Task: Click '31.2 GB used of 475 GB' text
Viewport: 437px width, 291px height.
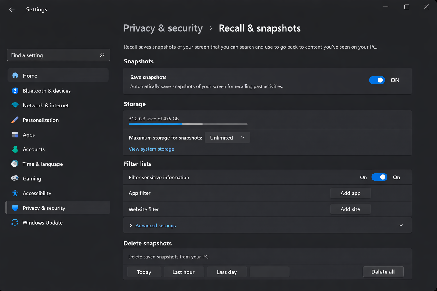Action: [154, 119]
